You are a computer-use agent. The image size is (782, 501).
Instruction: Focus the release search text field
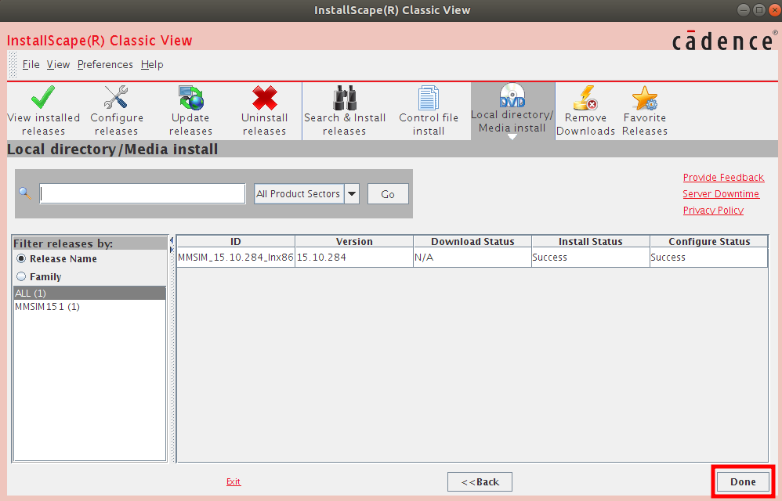(143, 193)
